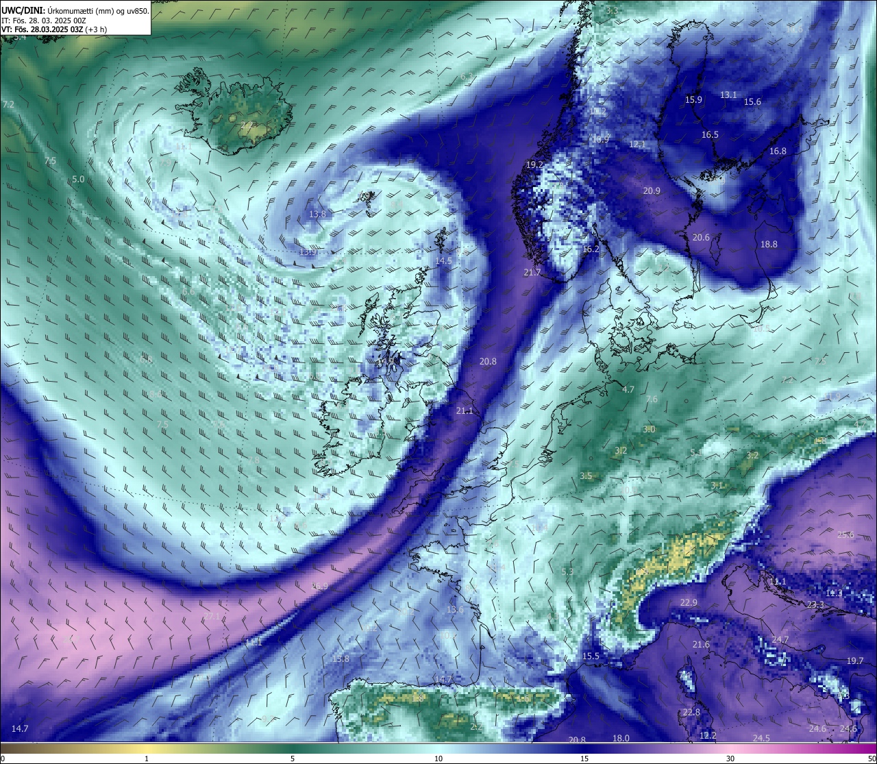Click the 18.0 value on the map

pos(621,738)
